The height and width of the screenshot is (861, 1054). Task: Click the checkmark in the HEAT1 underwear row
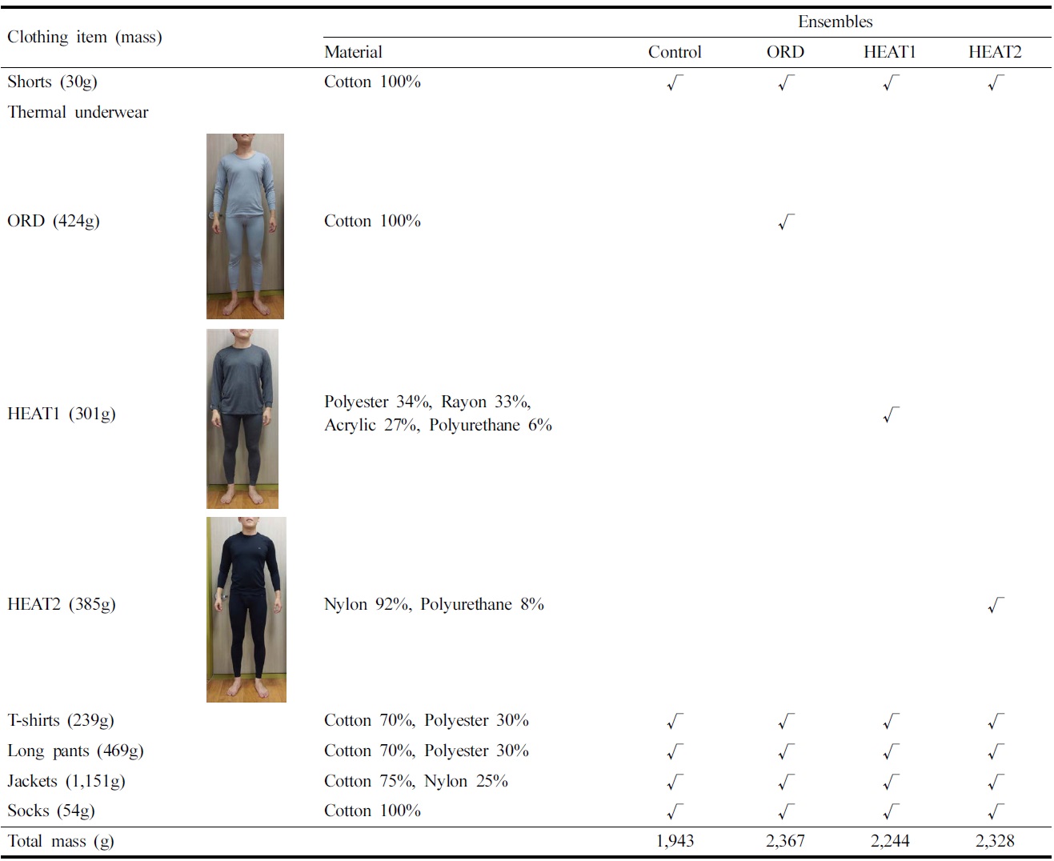pos(890,414)
